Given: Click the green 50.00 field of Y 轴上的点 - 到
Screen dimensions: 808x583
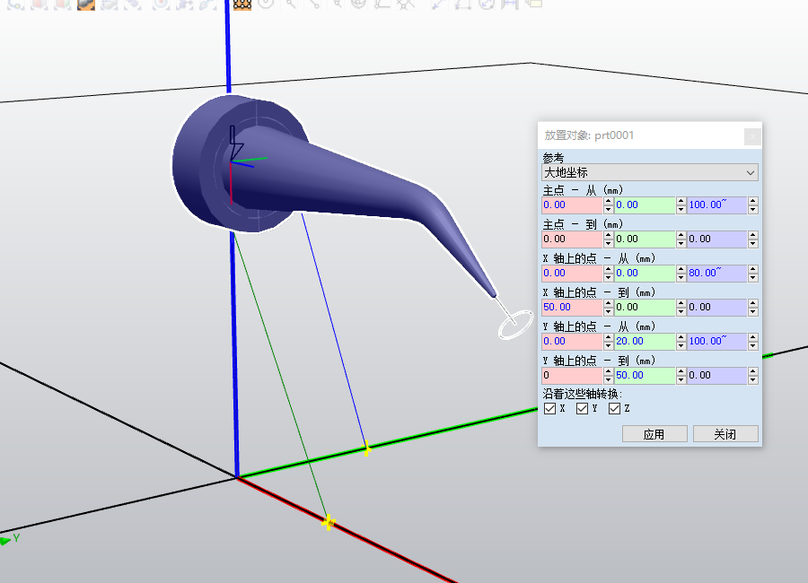Looking at the screenshot, I should pyautogui.click(x=645, y=376).
